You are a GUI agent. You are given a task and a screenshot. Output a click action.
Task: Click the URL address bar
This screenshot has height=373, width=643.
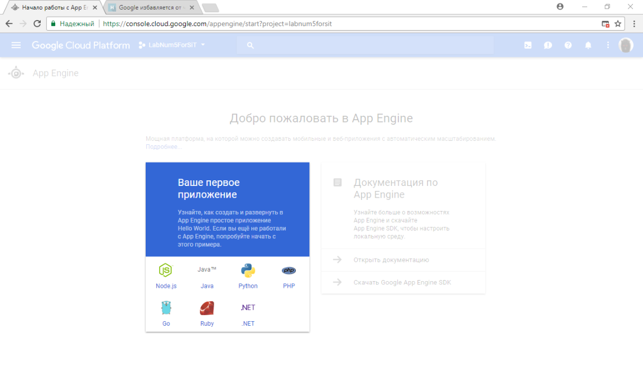coord(336,24)
